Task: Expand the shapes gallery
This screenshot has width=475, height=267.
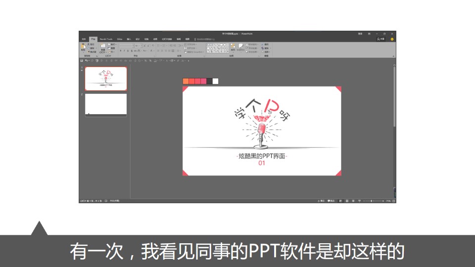Action: pyautogui.click(x=229, y=51)
